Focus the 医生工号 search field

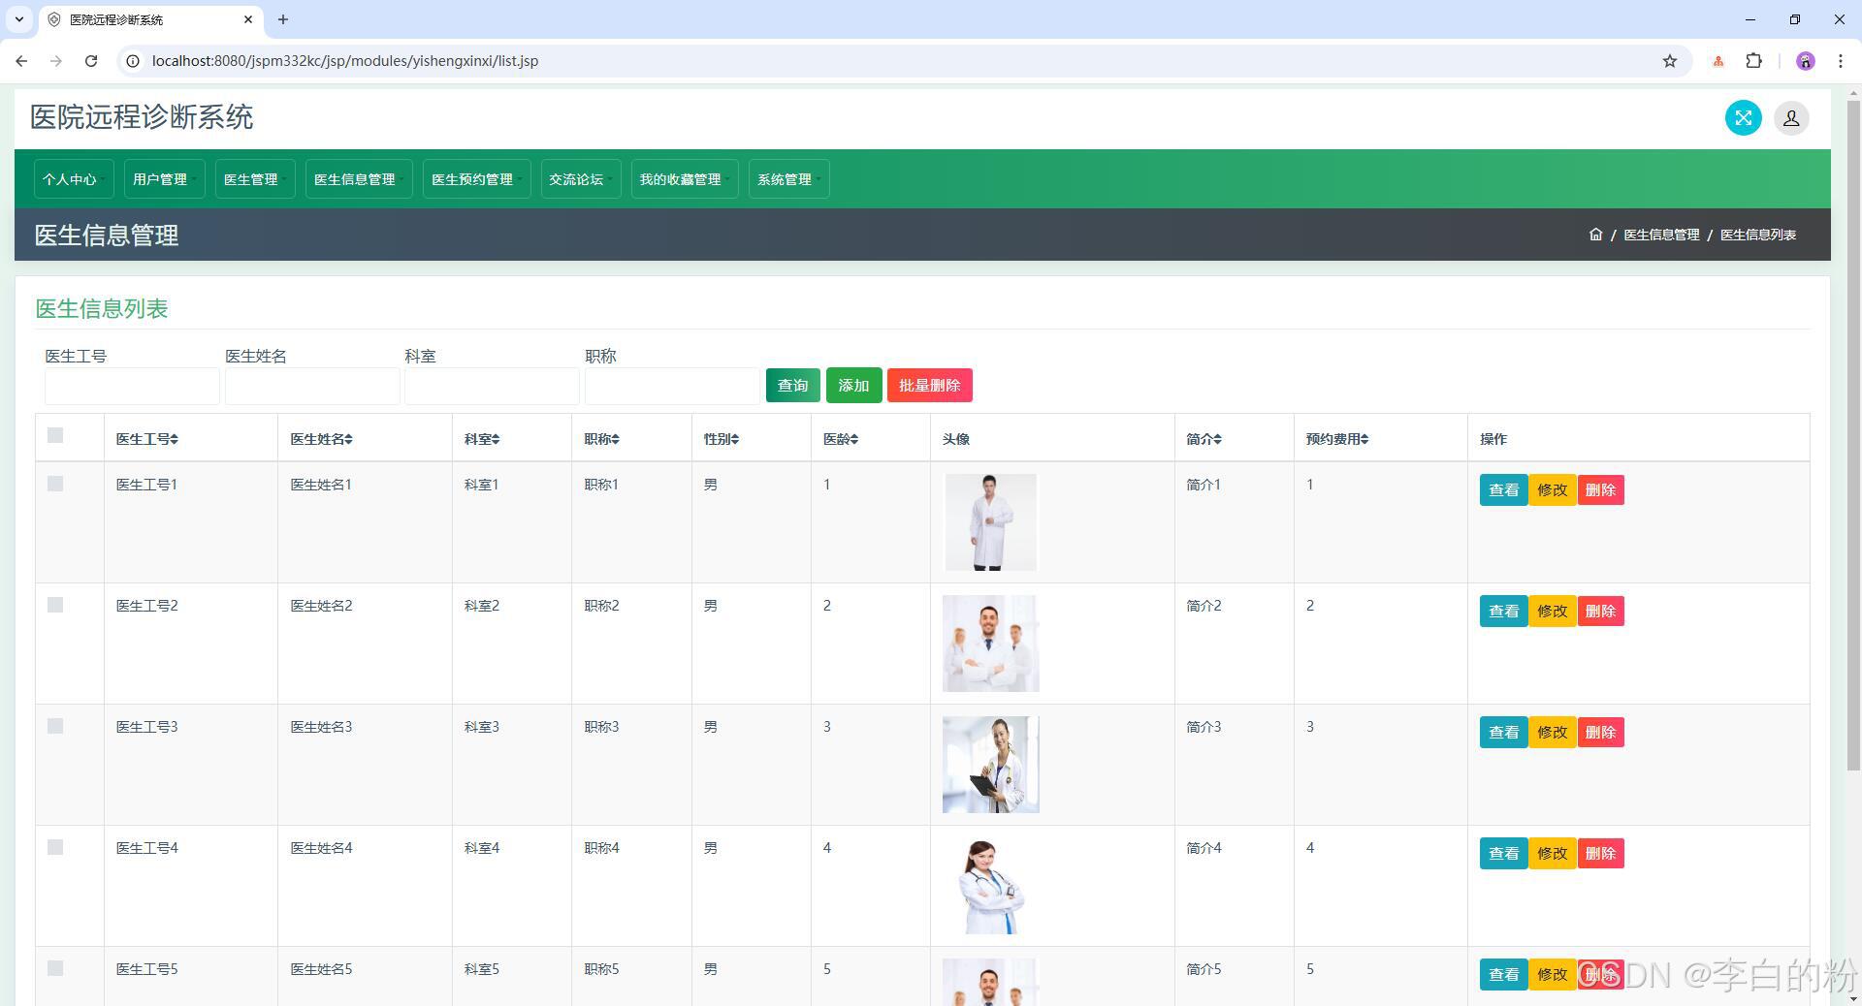132,386
